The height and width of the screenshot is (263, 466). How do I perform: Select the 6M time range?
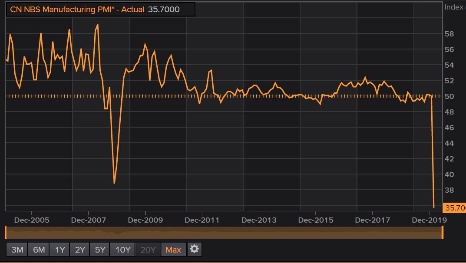coord(39,250)
